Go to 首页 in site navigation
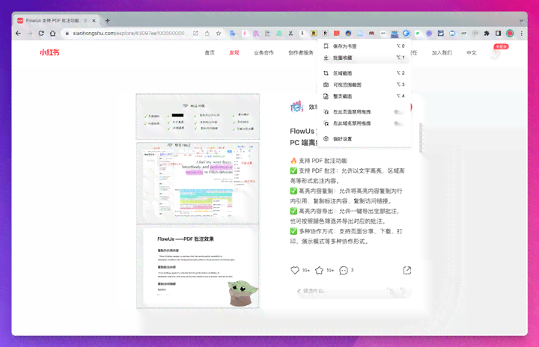The width and height of the screenshot is (539, 347). point(210,52)
